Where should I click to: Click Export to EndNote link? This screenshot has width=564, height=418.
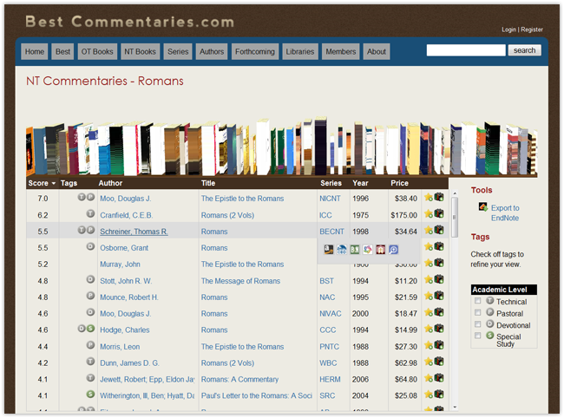point(505,212)
